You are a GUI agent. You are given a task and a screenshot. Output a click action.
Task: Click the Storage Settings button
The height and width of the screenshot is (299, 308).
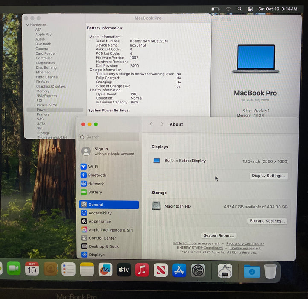click(267, 221)
